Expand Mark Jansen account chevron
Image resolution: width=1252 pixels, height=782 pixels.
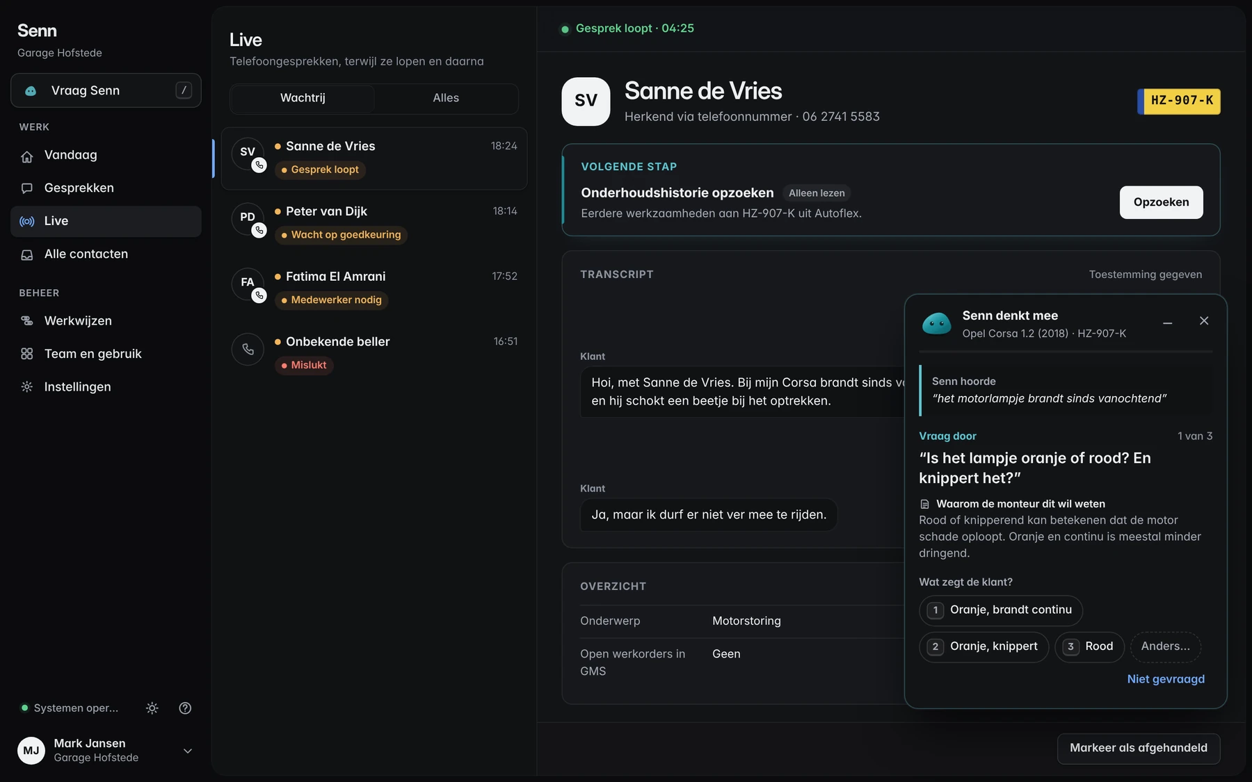point(188,751)
